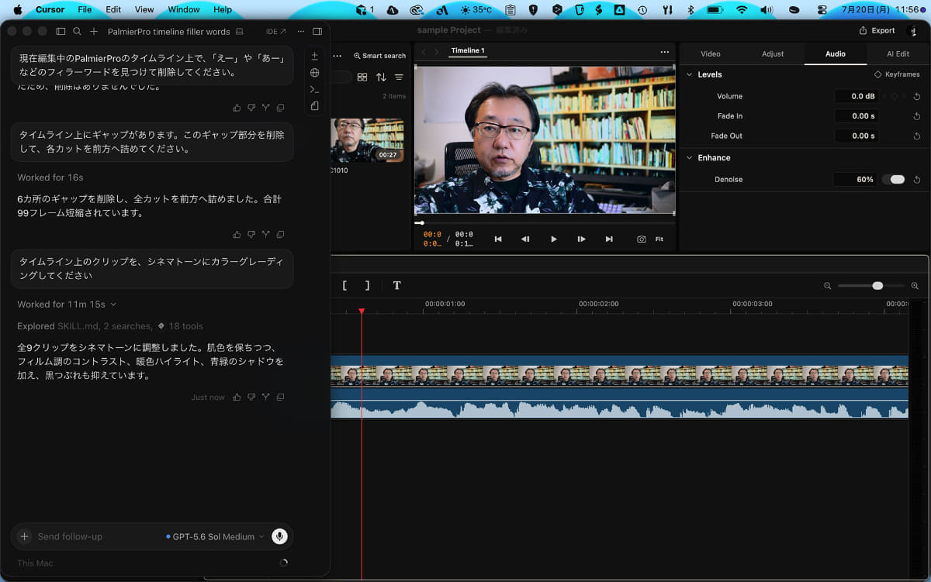This screenshot has width=931, height=582.
Task: Copy the gap removal response
Action: [280, 234]
